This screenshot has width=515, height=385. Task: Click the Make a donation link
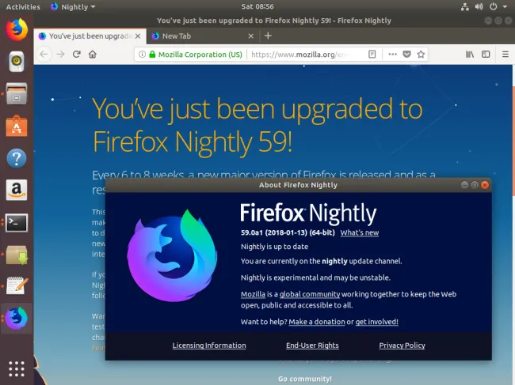pos(317,322)
